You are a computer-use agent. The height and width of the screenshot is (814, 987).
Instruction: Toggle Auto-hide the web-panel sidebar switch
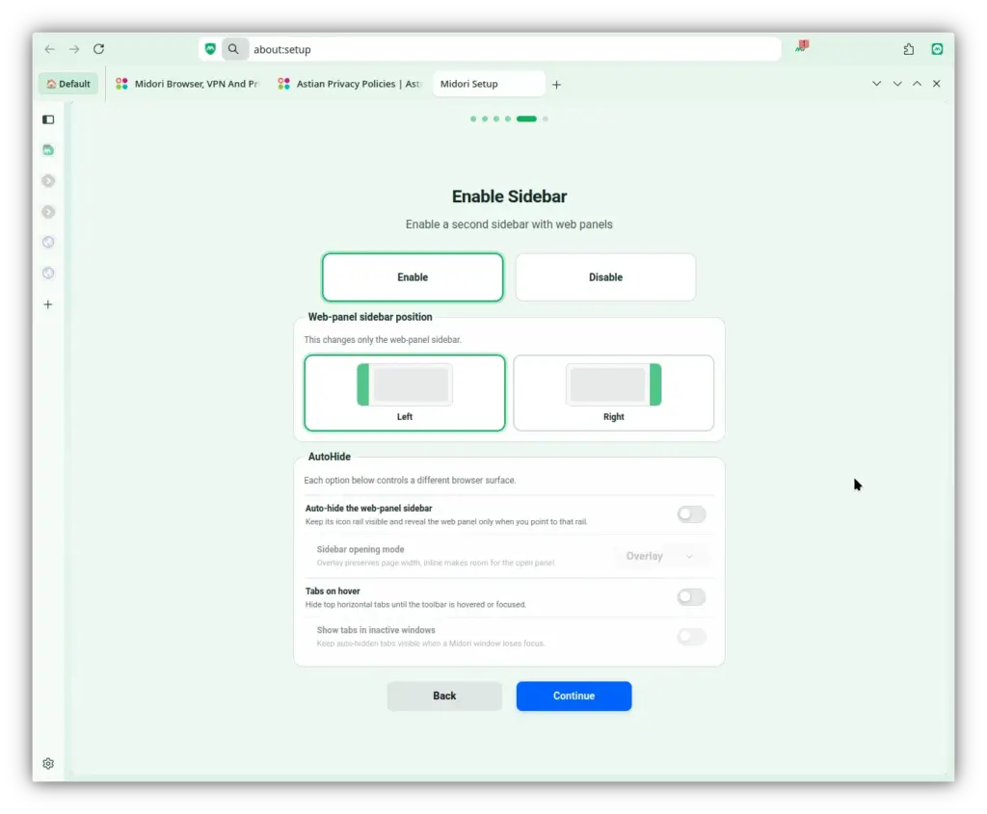(691, 514)
